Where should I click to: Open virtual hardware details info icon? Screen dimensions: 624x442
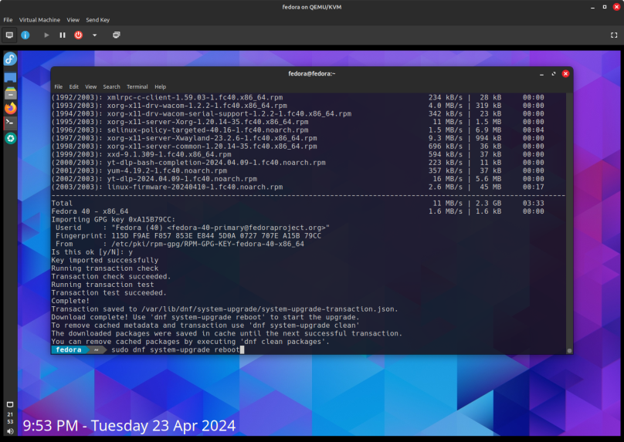25,35
